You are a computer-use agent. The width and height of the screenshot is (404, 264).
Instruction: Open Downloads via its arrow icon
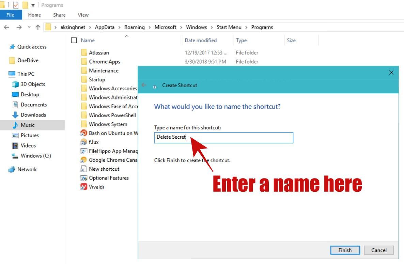click(15, 115)
